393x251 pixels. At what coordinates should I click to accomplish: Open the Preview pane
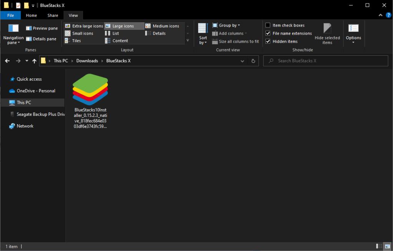click(x=42, y=28)
